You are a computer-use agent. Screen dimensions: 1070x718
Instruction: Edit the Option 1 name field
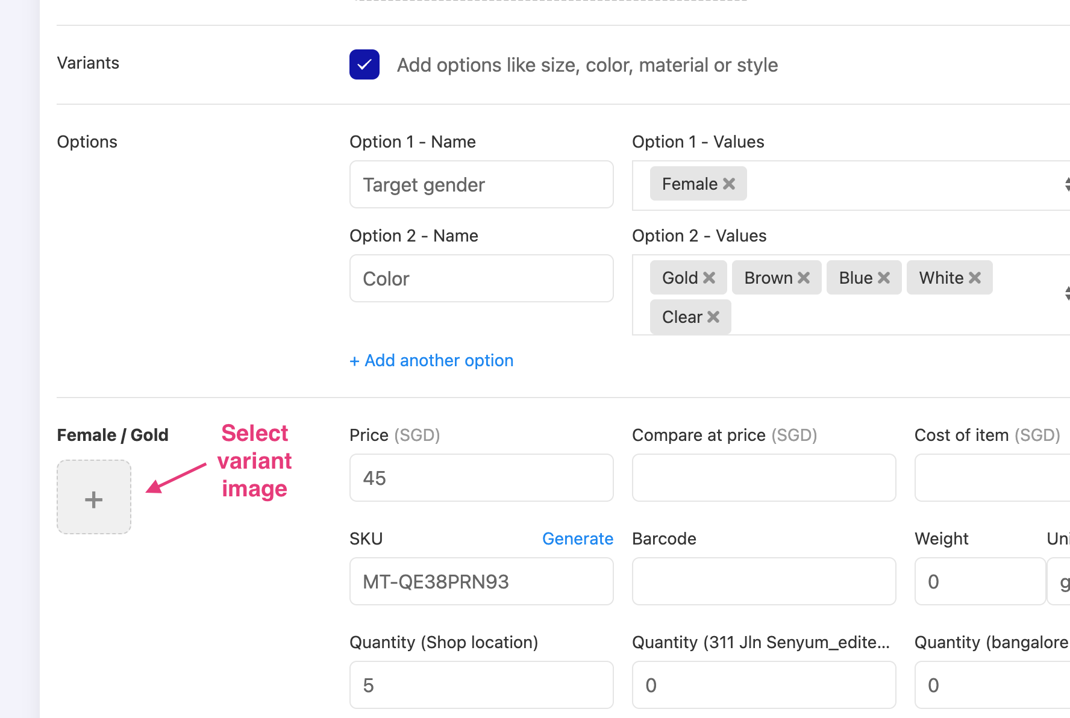point(481,184)
